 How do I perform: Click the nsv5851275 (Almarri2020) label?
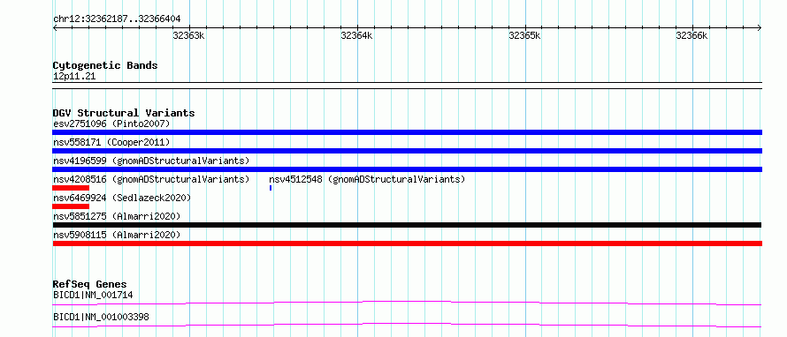pos(117,216)
